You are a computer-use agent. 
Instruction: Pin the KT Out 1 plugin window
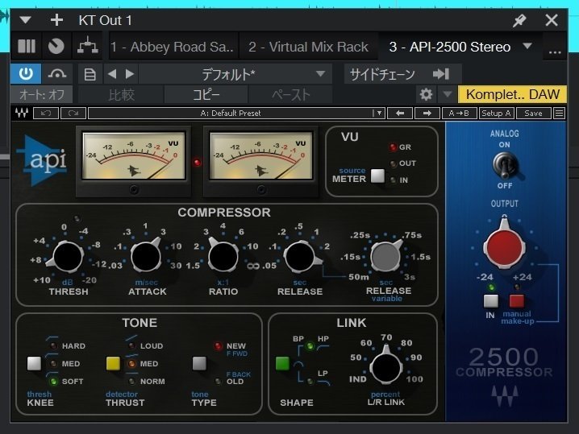[x=519, y=20]
